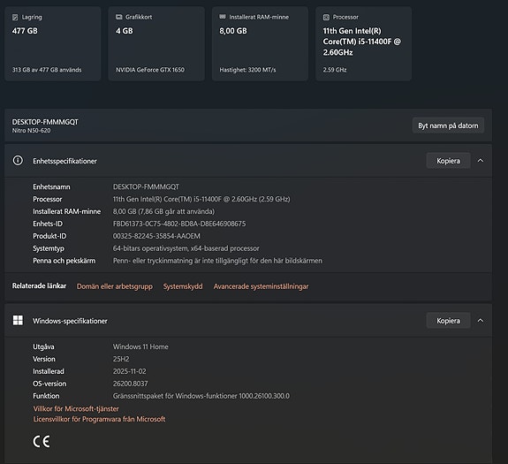The image size is (508, 464).
Task: Collapse the Windows-specifikationer section chevron
Action: (481, 321)
